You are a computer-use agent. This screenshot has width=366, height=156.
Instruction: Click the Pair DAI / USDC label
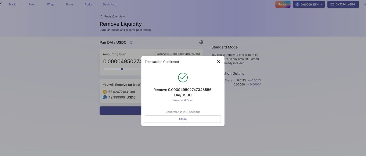(x=113, y=43)
